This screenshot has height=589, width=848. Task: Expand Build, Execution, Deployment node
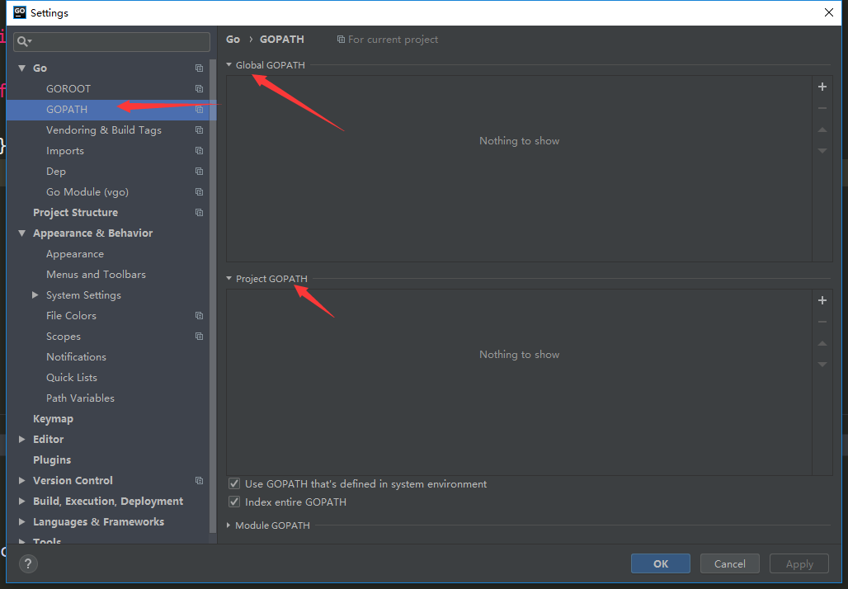(21, 501)
